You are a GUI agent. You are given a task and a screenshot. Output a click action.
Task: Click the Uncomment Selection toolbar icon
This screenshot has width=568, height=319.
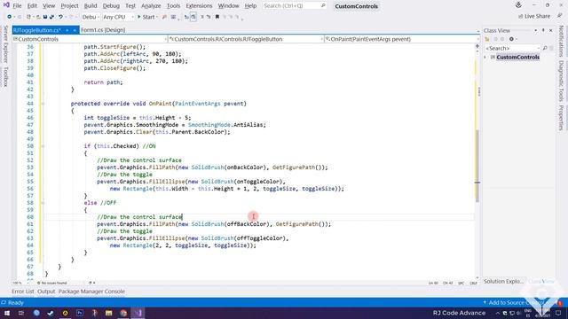pyautogui.click(x=209, y=17)
